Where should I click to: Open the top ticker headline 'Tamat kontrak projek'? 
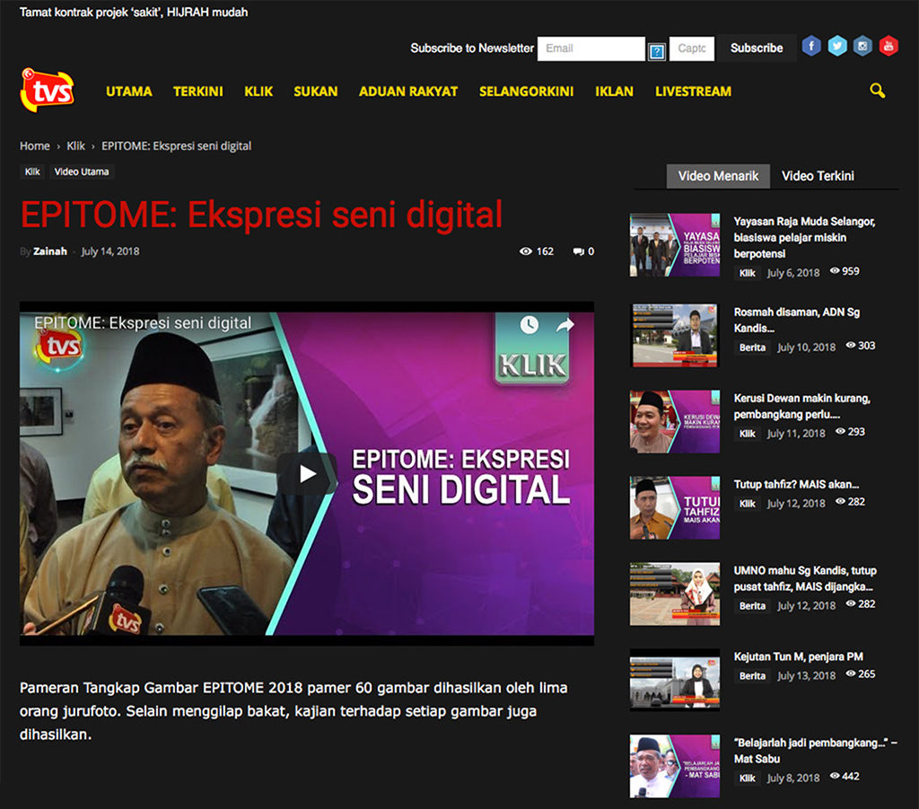click(x=134, y=13)
